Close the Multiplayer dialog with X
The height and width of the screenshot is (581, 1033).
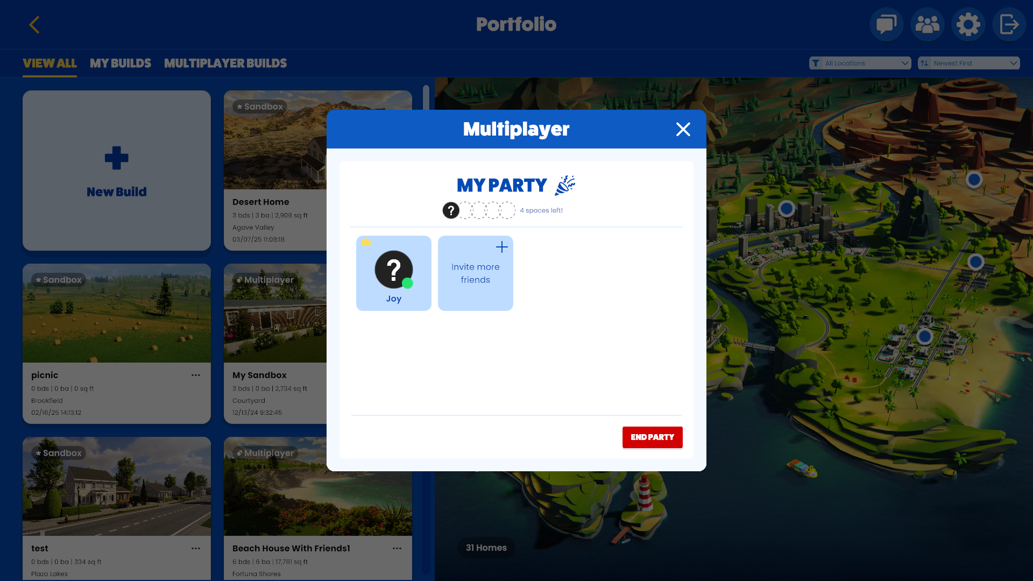click(x=683, y=129)
